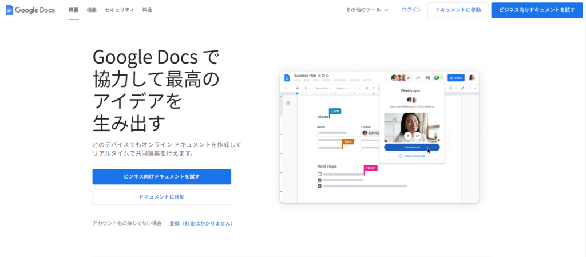Open the Normal text style dropdown
Screen dimensions: 586x257
coord(323,88)
